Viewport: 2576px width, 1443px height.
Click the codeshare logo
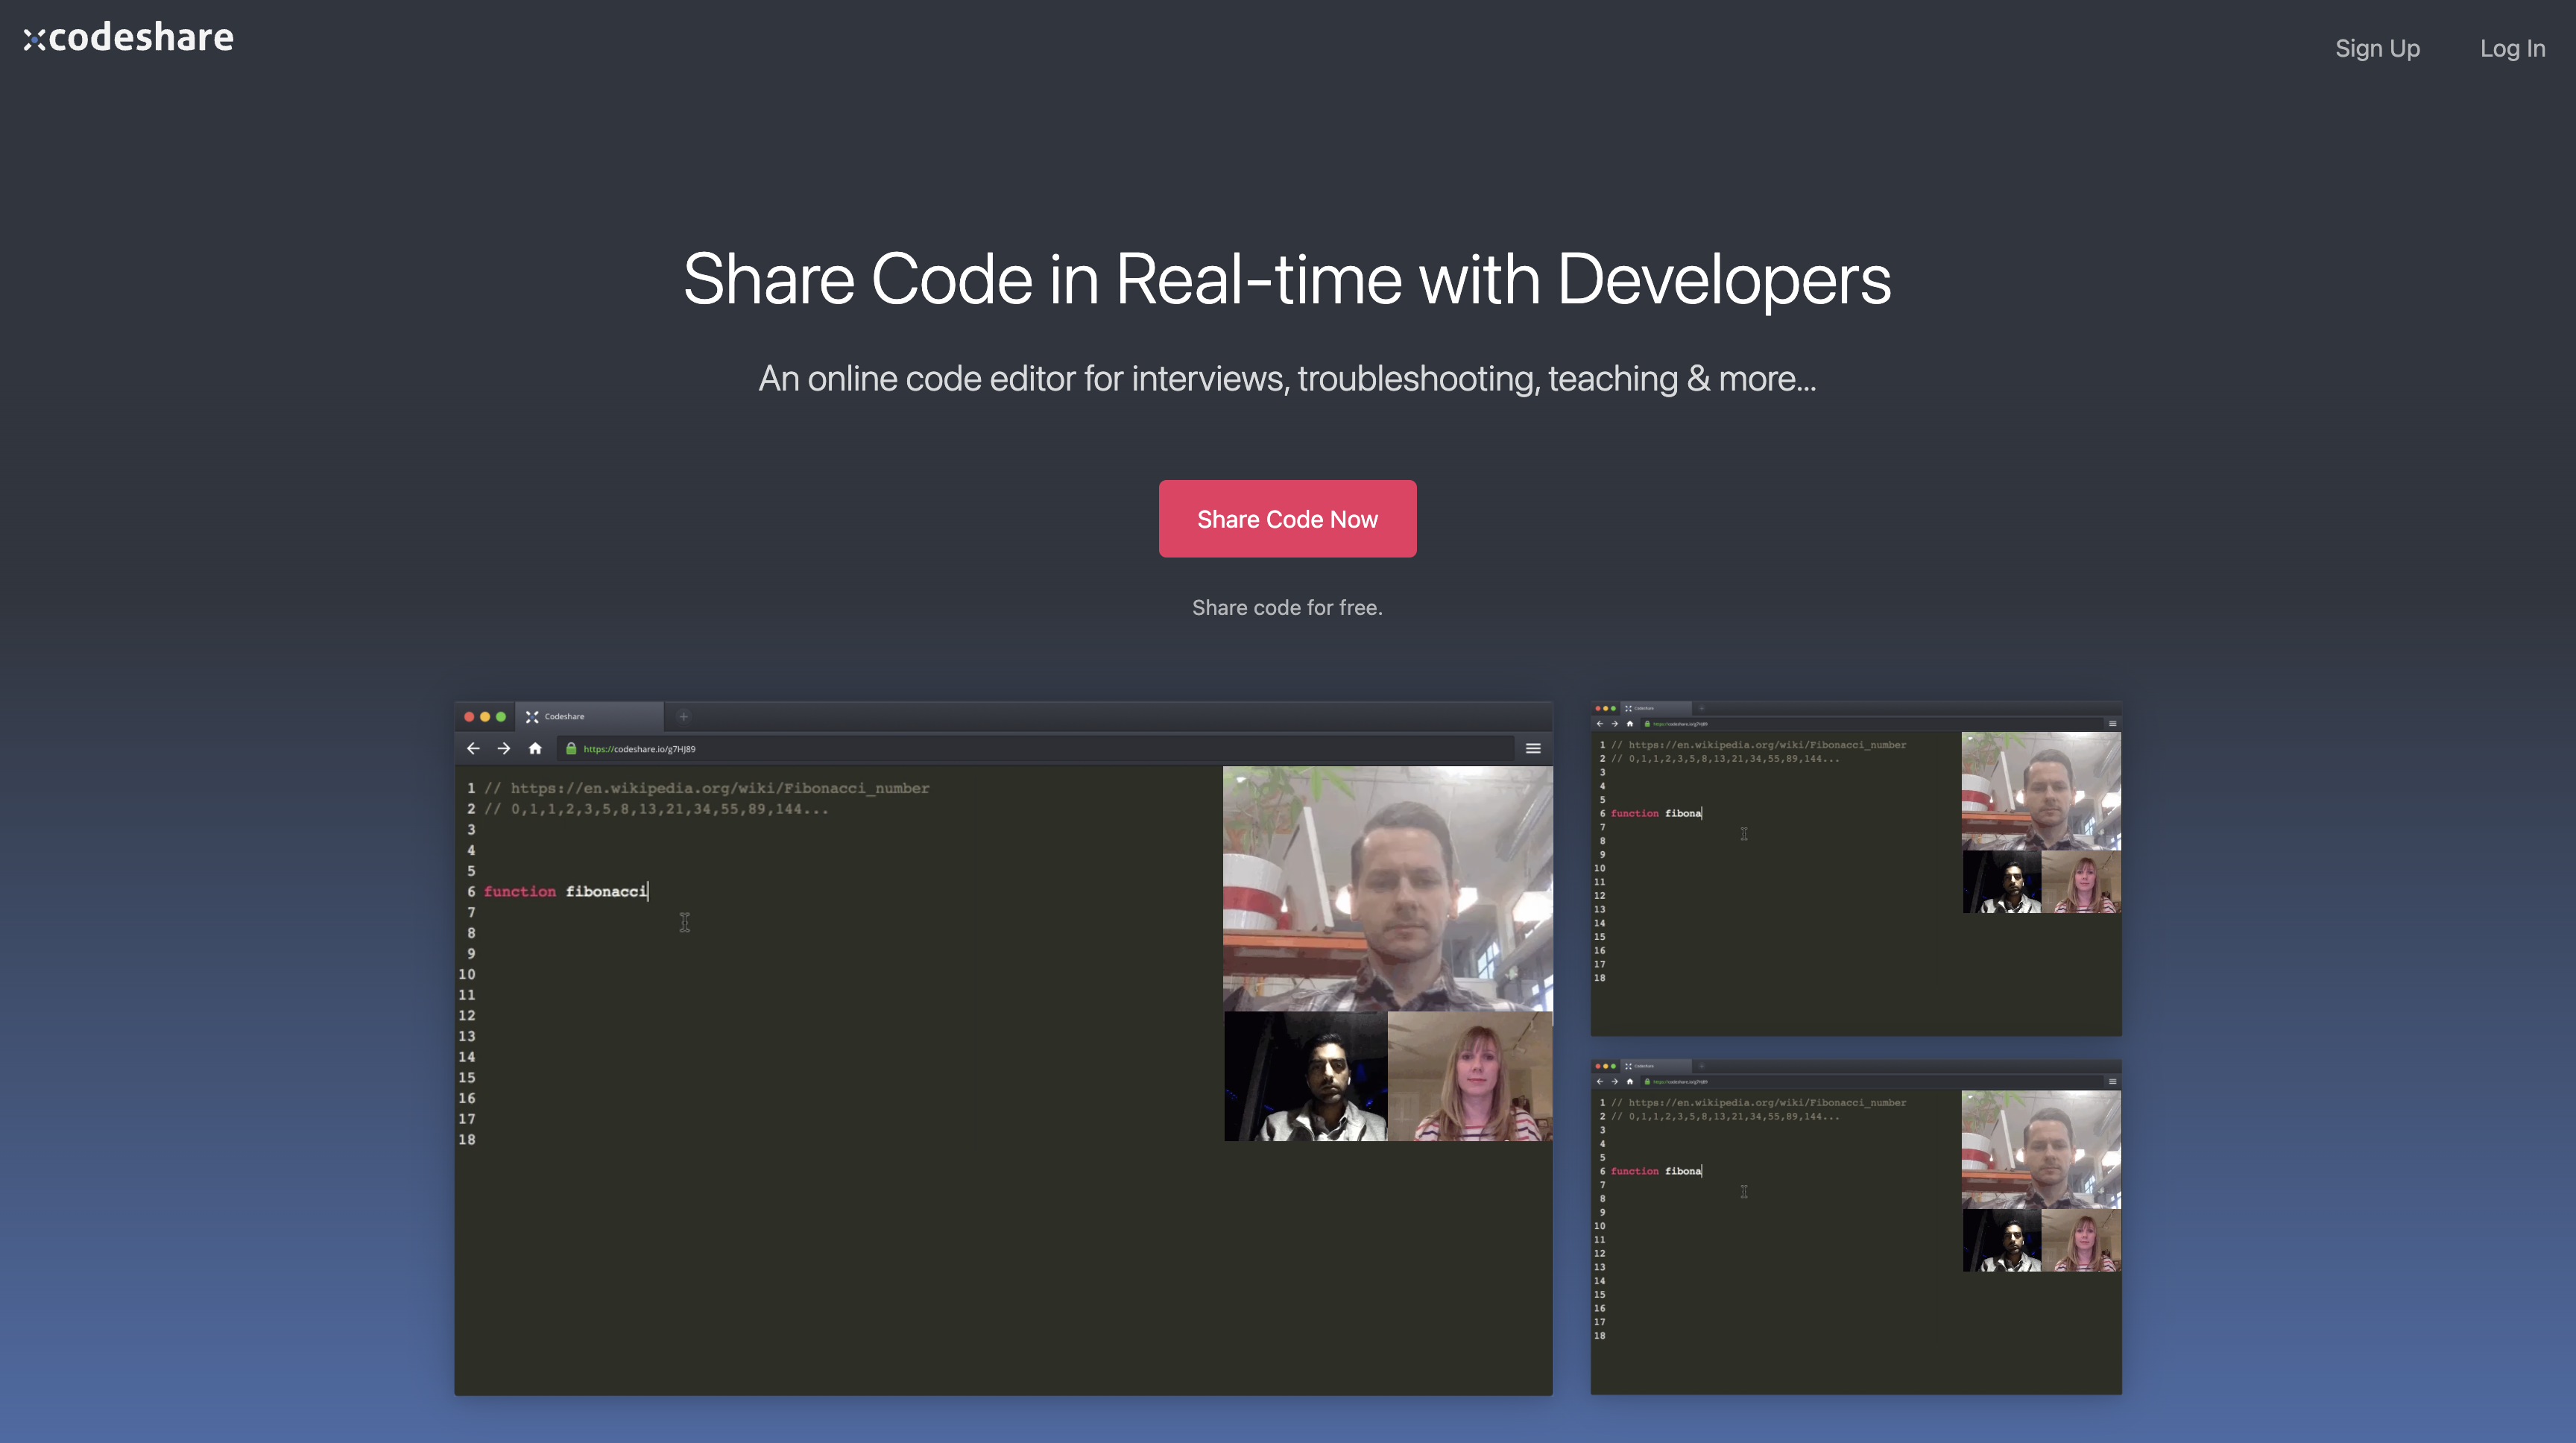[x=128, y=38]
